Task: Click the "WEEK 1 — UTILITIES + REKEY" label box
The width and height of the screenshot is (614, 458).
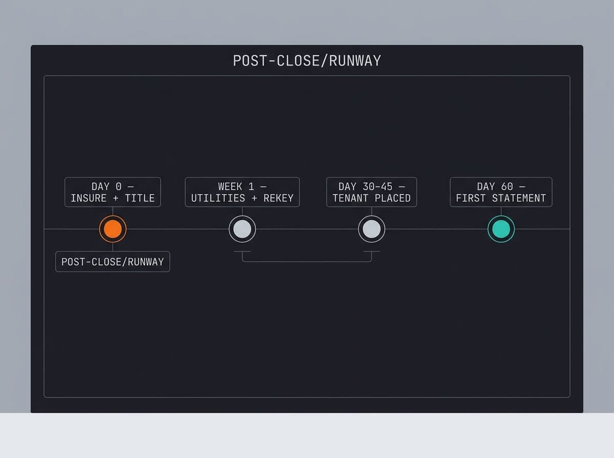Action: (x=242, y=192)
